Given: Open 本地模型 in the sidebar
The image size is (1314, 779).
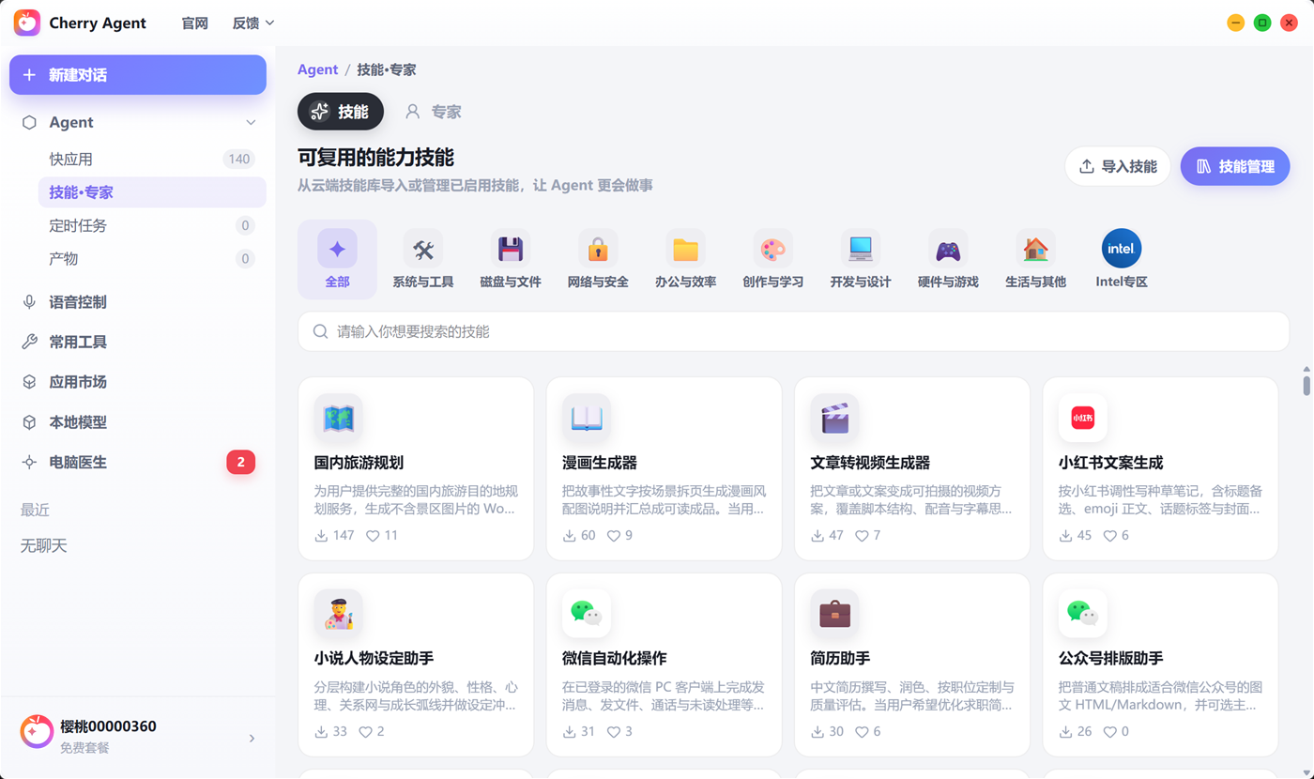Looking at the screenshot, I should coord(138,422).
